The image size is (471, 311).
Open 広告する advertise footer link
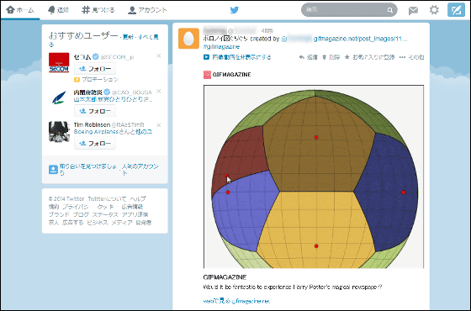tap(72, 223)
